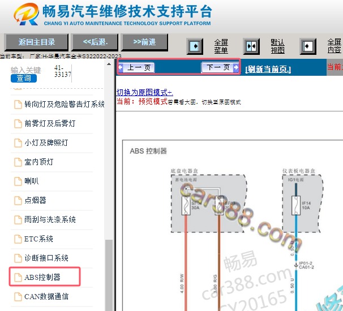This screenshot has height=311, width=343.
Task: Click the sidebar scroll-up arrow
Action: tap(109, 64)
